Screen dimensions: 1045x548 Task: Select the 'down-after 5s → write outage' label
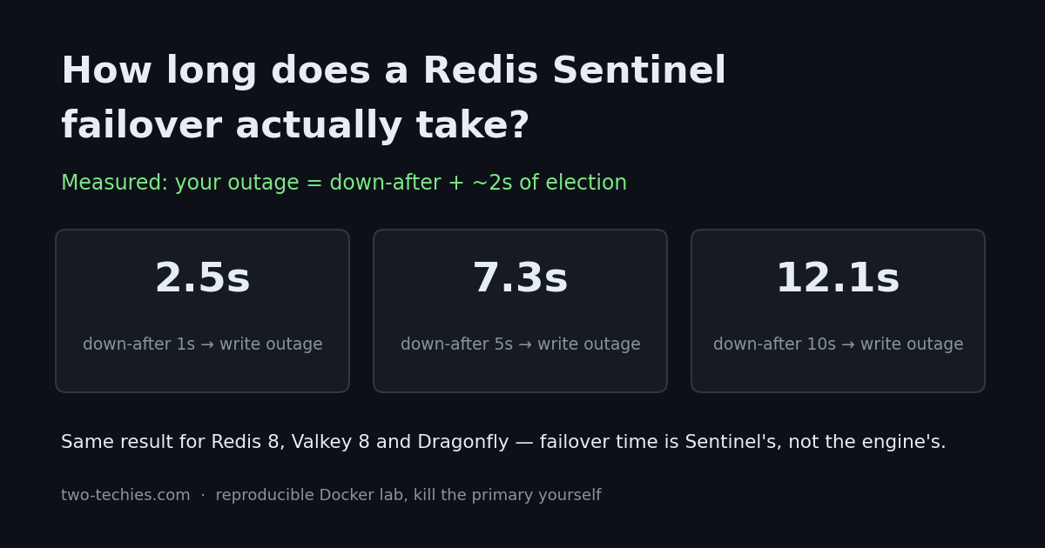coord(520,344)
